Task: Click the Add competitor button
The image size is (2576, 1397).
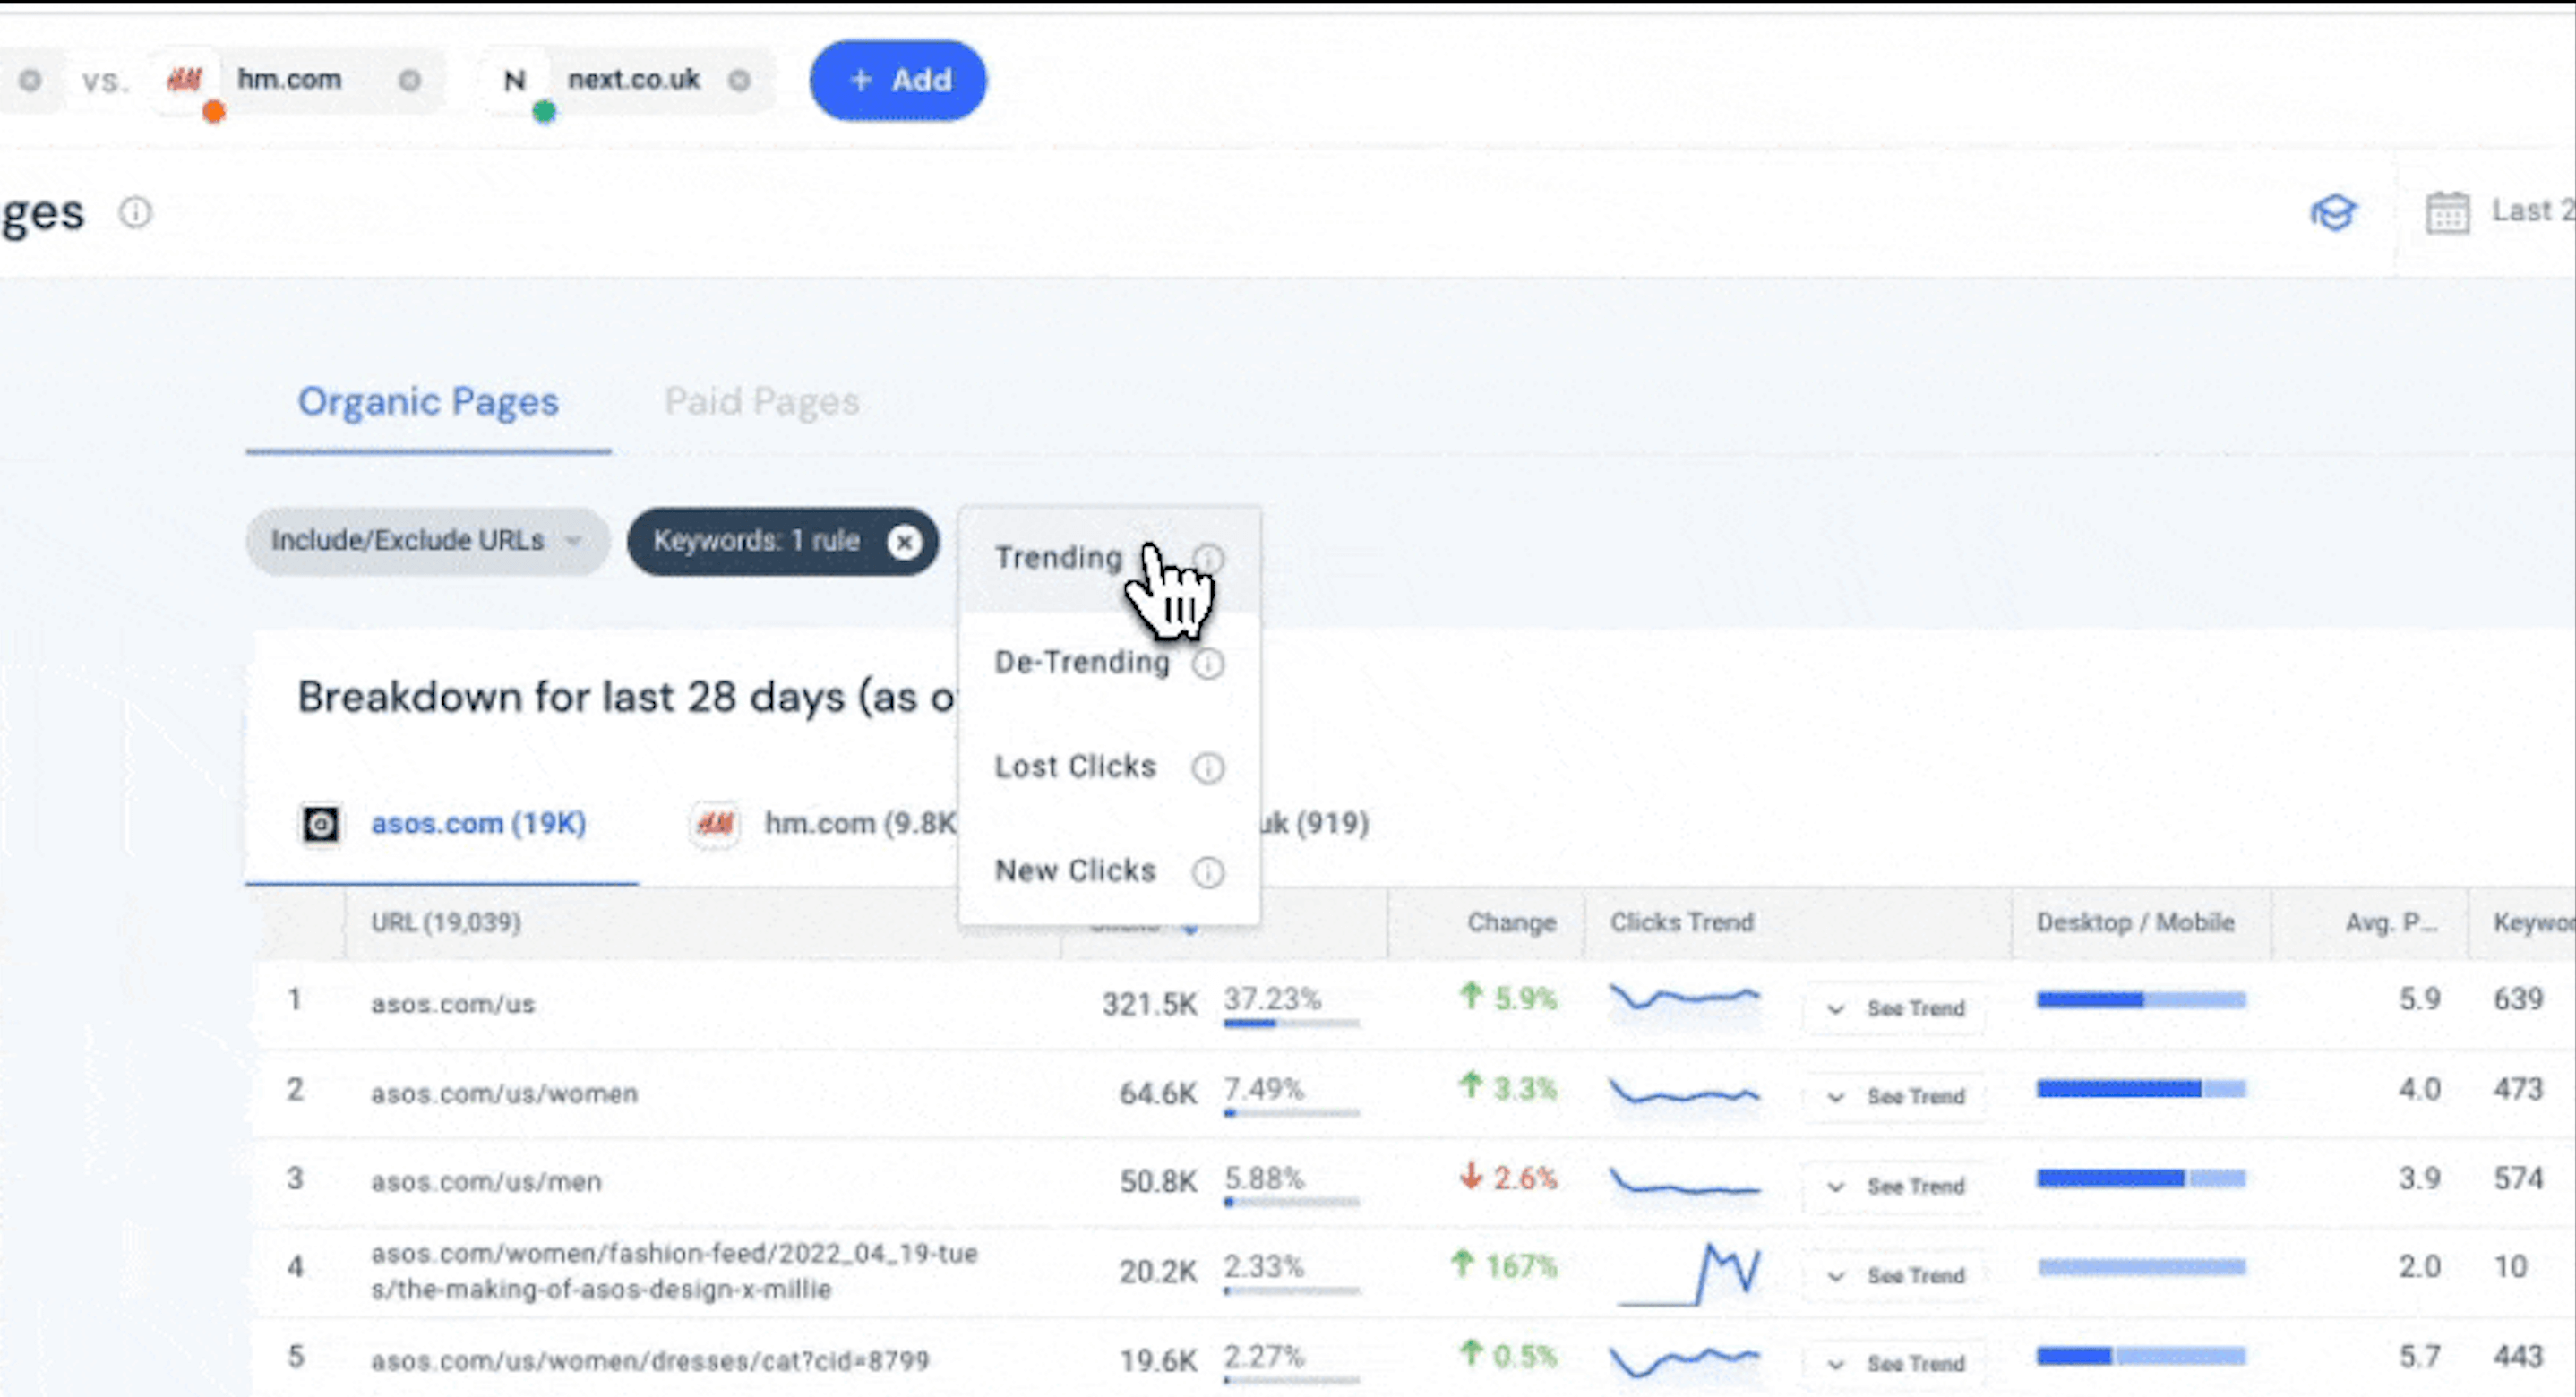Action: (x=898, y=80)
